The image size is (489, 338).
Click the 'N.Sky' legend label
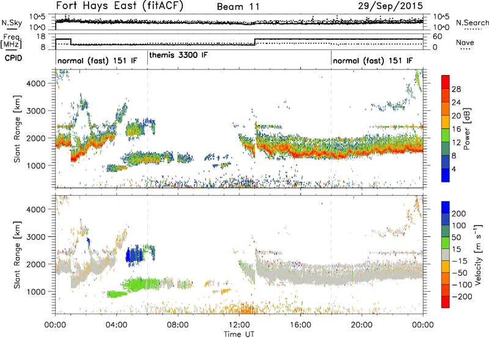coord(12,23)
